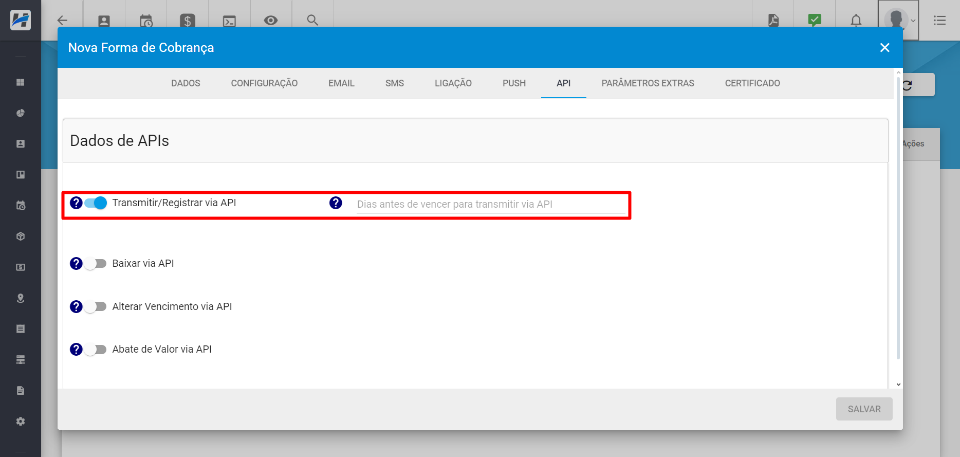960x457 pixels.
Task: Open the settings gear icon in sidebar
Action: click(21, 422)
